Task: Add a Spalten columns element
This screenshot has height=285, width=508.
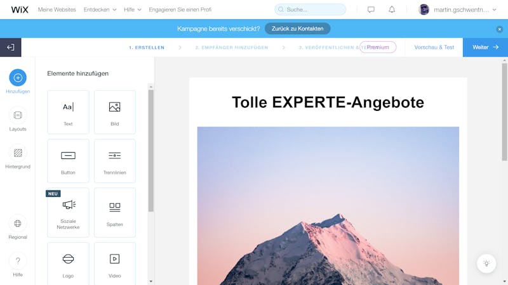Action: pyautogui.click(x=115, y=212)
